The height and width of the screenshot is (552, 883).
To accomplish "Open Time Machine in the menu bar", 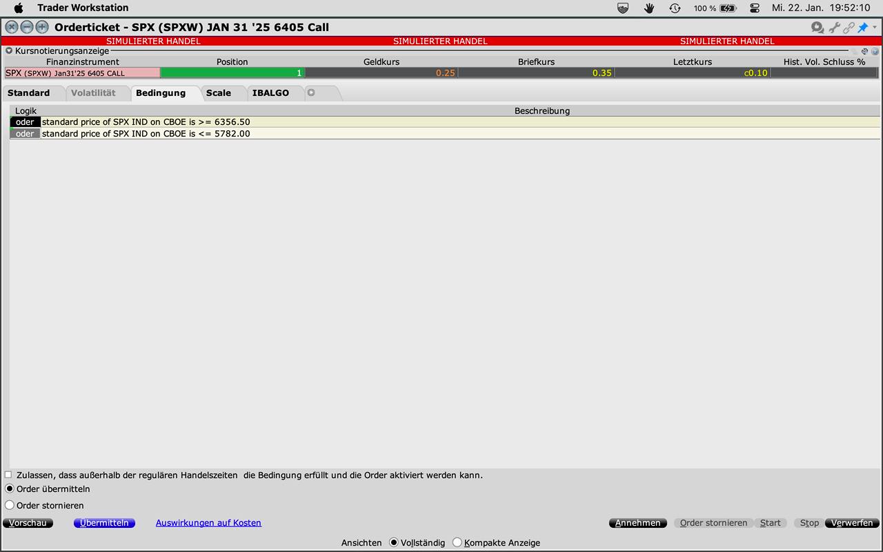I will click(675, 8).
